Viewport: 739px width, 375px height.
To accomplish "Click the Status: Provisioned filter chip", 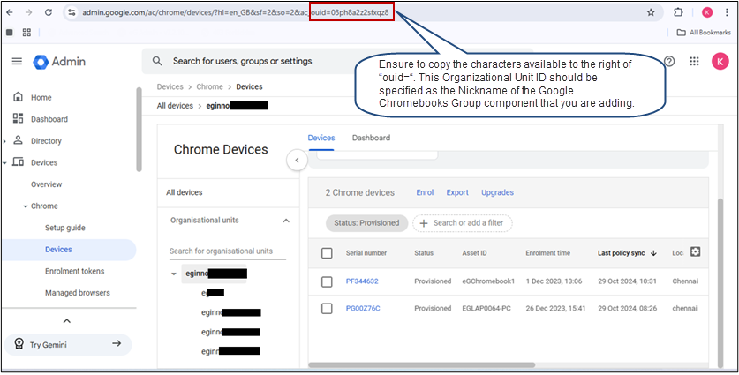I will pos(366,223).
